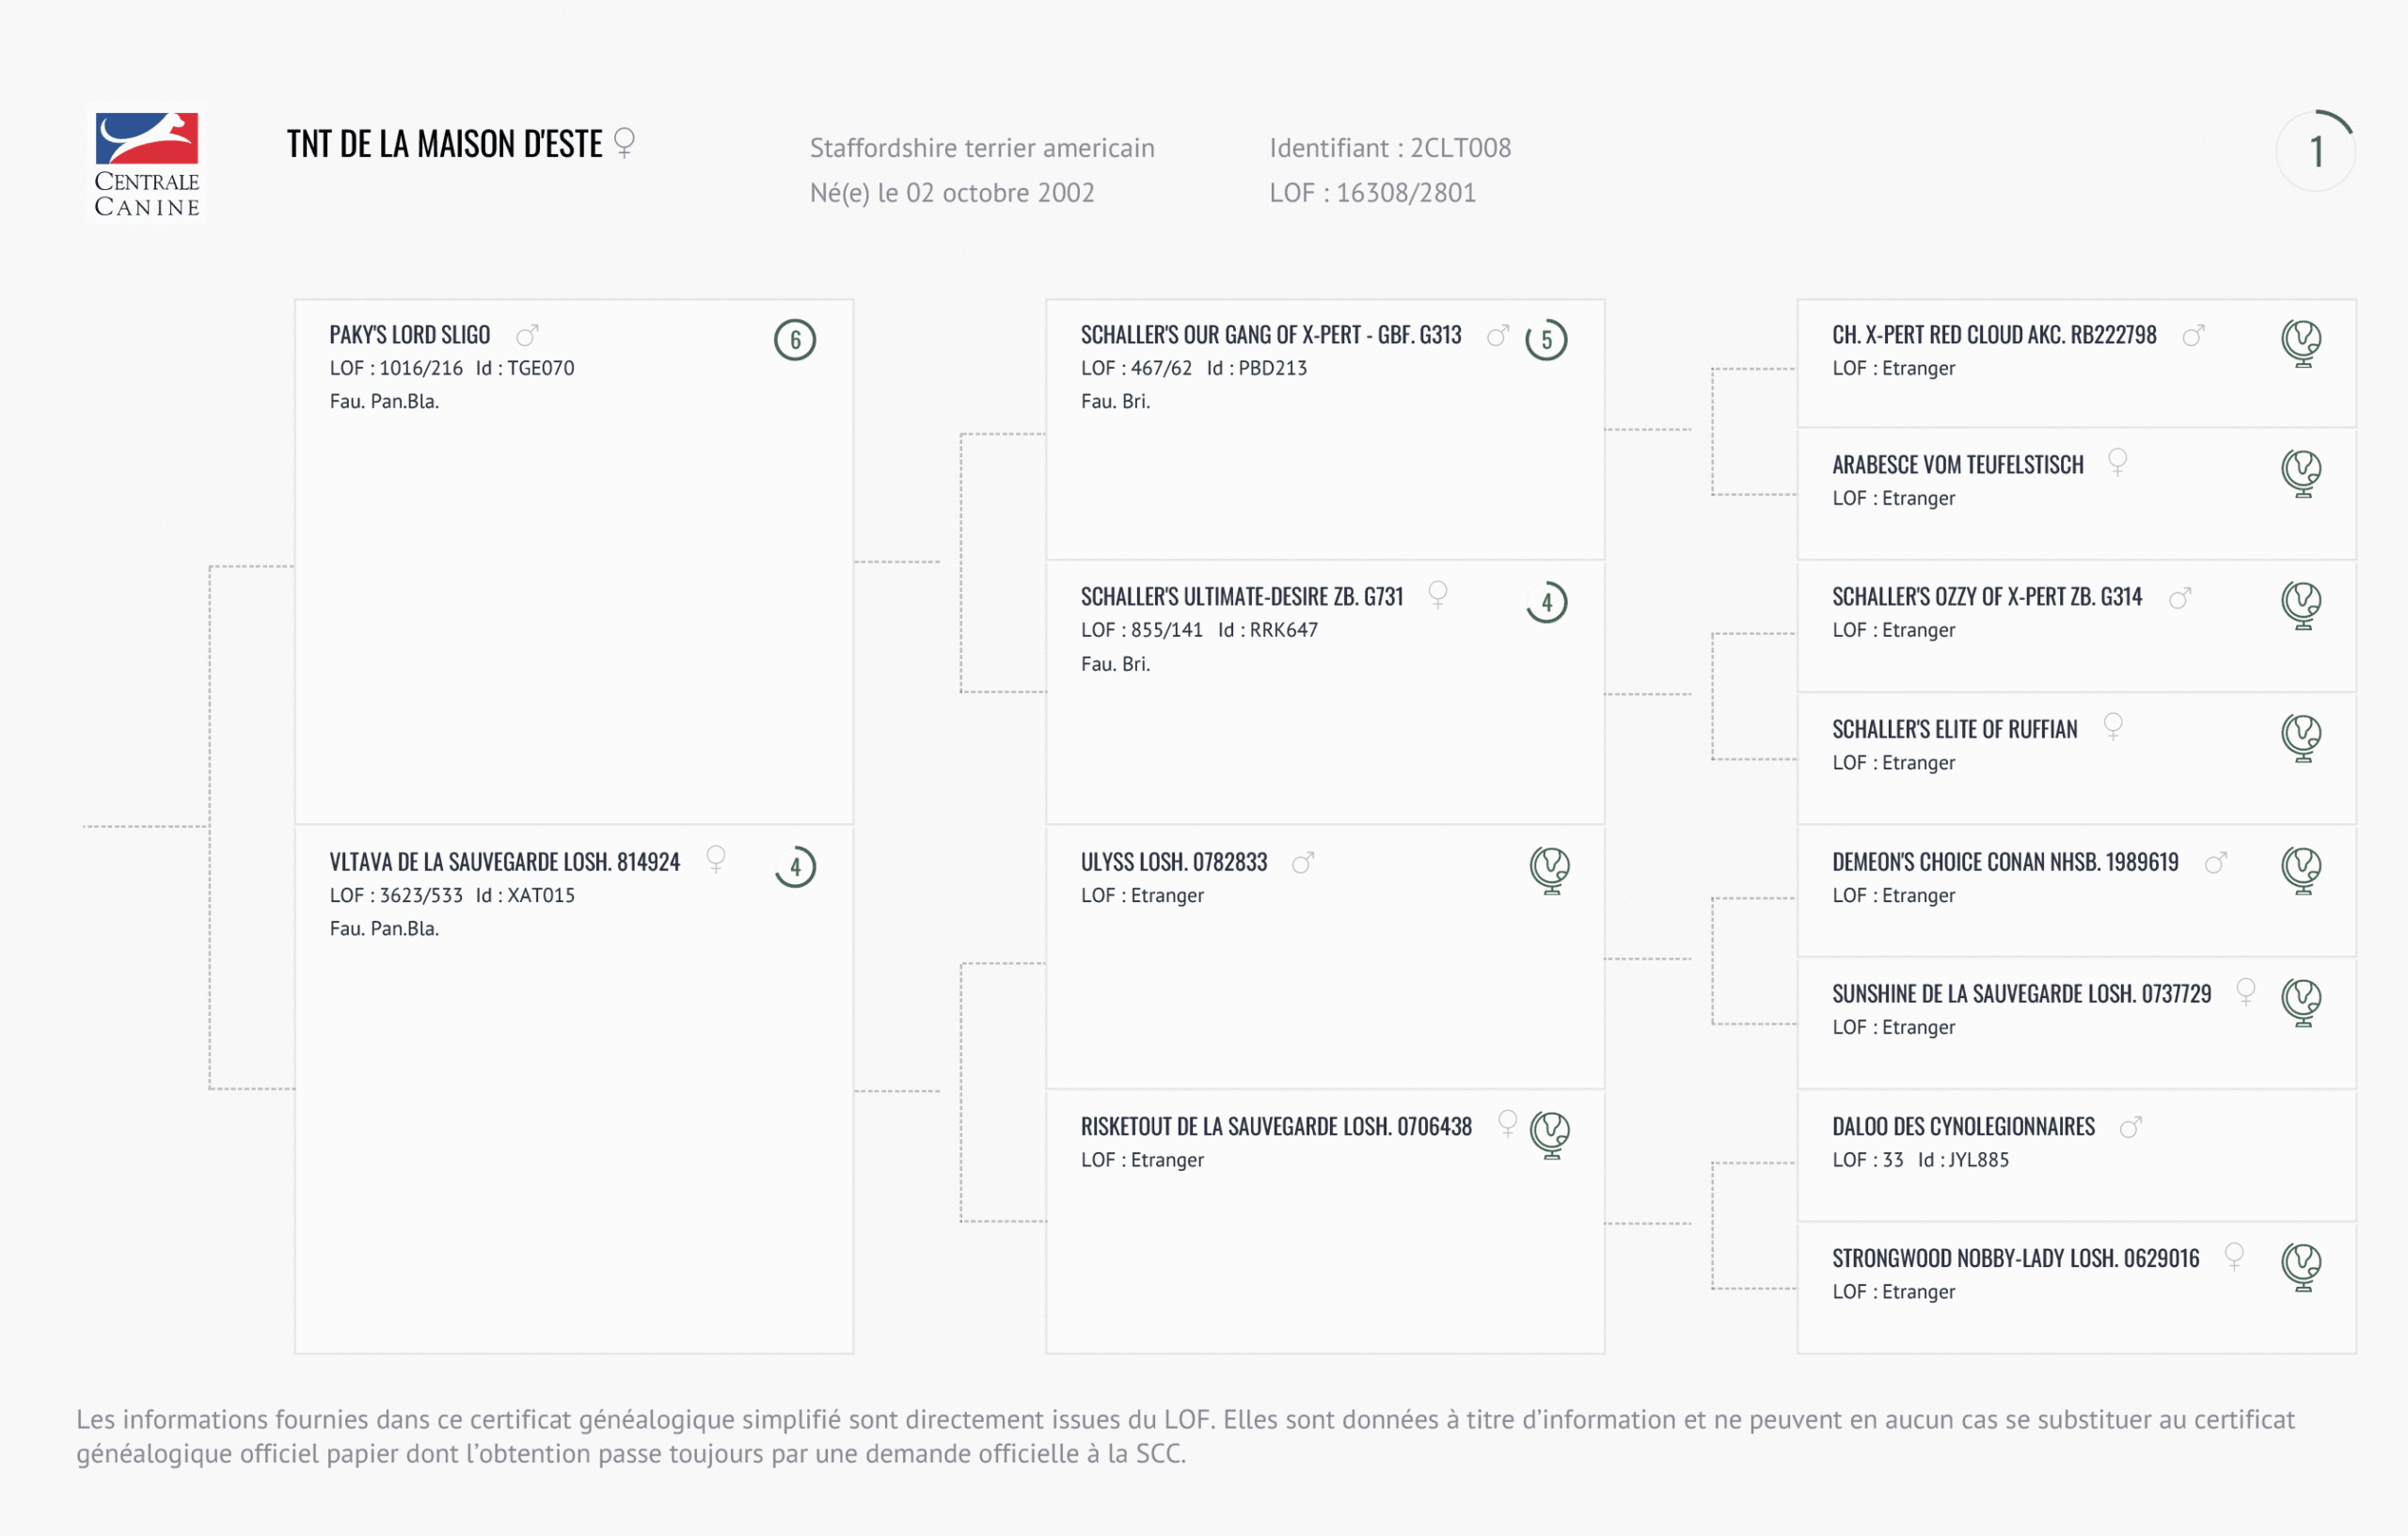This screenshot has width=2408, height=1536.
Task: Click the circled 4 badge on Schaller's Ultimate-Desire
Action: 1546,602
